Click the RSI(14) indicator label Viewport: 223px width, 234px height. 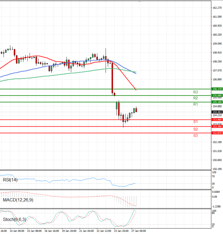(x=10, y=180)
